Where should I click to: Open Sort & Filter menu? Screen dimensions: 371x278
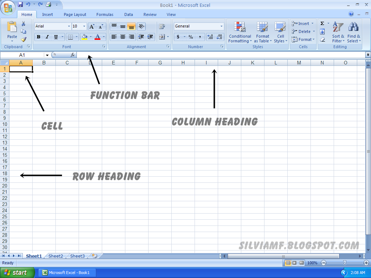tap(338, 32)
